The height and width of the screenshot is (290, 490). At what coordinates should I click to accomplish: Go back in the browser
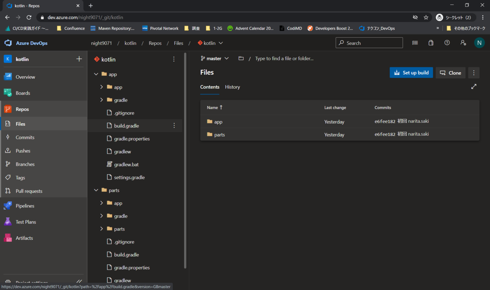click(7, 18)
